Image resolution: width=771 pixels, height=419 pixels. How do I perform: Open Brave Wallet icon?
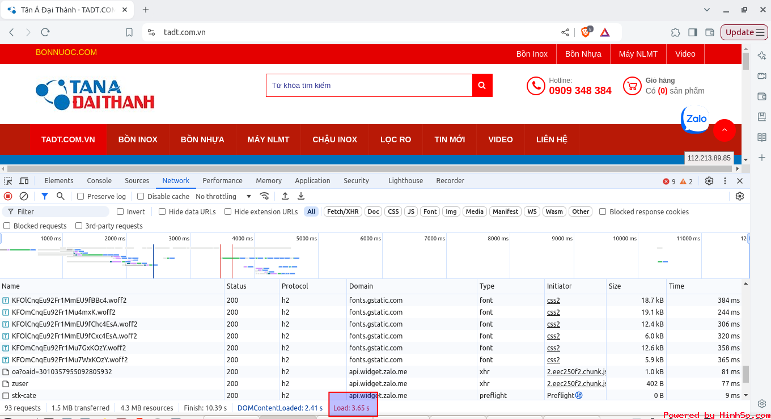tap(709, 32)
